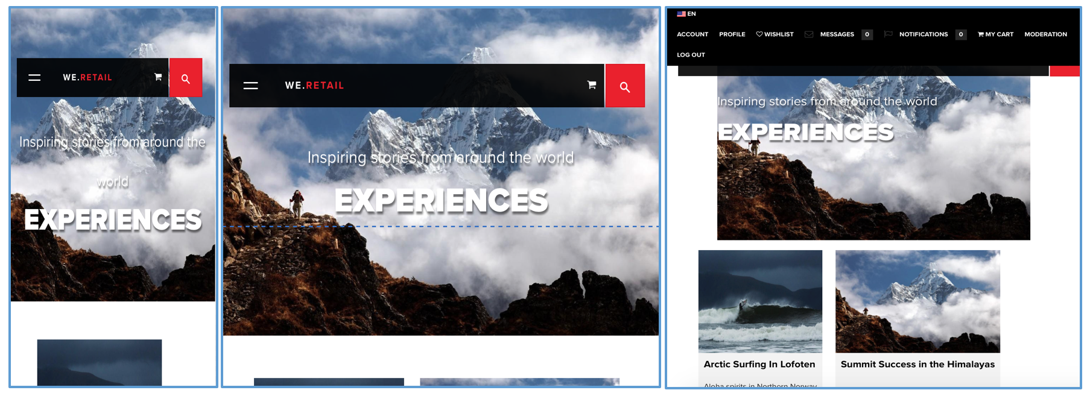The width and height of the screenshot is (1087, 393).
Task: Click the messages count badge showing 0
Action: (x=867, y=34)
